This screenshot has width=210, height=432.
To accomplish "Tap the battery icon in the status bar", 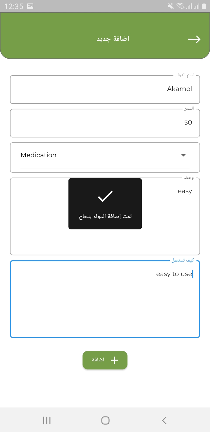I will point(204,5).
